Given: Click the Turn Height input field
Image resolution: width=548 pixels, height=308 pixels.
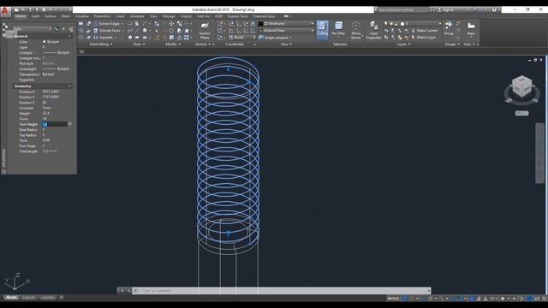Looking at the screenshot, I should point(54,124).
